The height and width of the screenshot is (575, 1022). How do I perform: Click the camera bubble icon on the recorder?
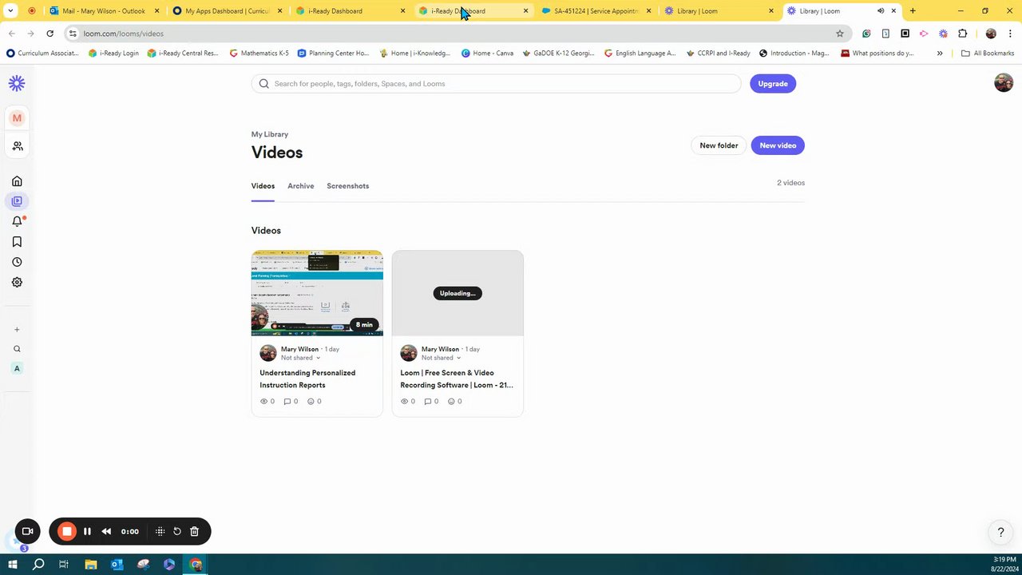point(27,531)
